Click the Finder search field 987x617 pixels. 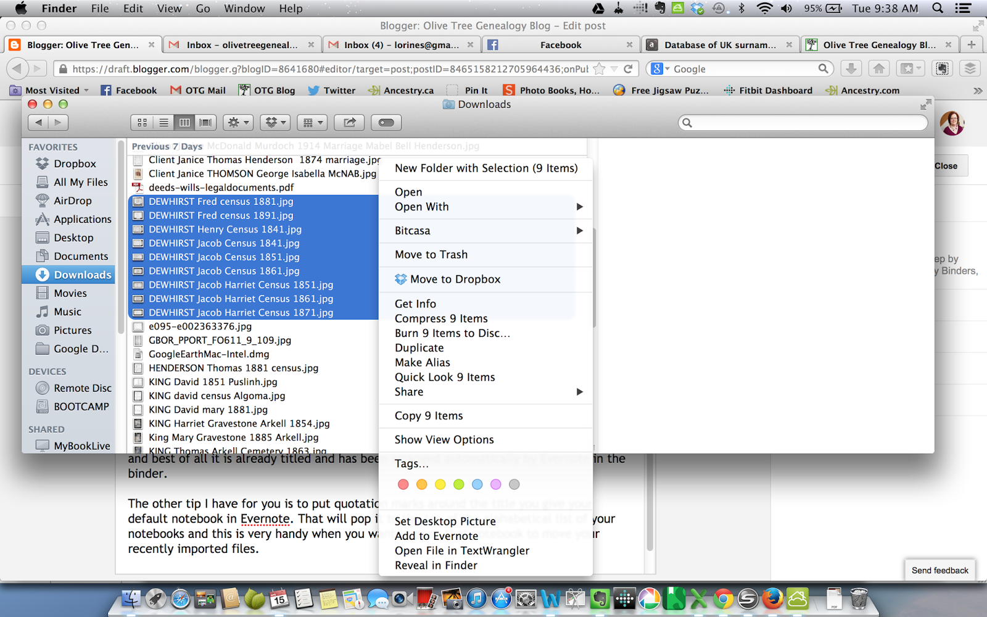[803, 123]
